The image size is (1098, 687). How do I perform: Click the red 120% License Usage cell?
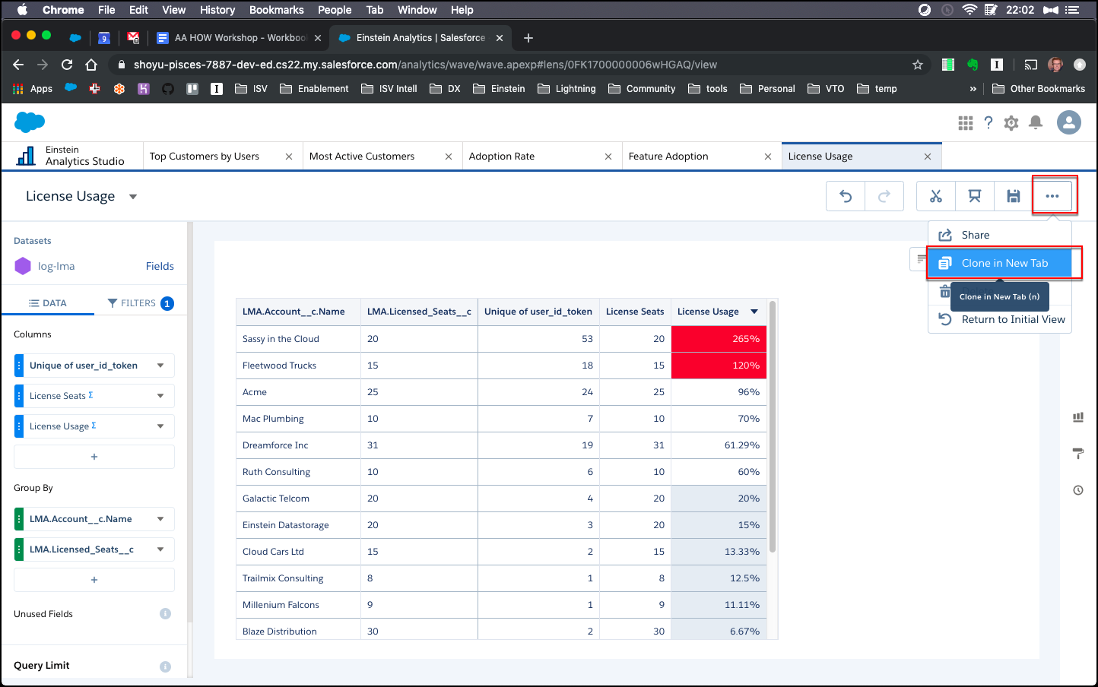(x=719, y=366)
